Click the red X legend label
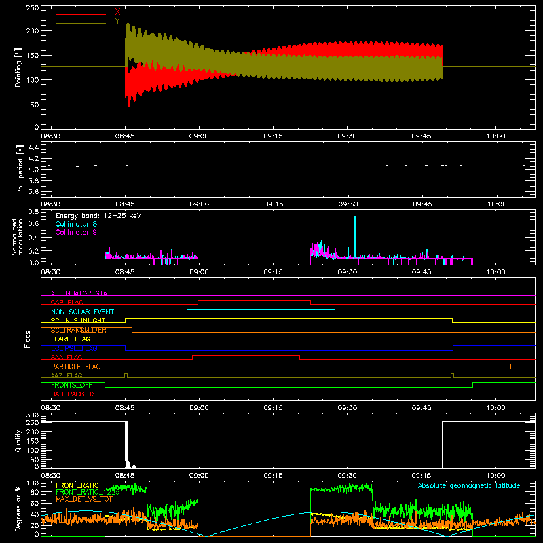543x543 pixels. (117, 12)
